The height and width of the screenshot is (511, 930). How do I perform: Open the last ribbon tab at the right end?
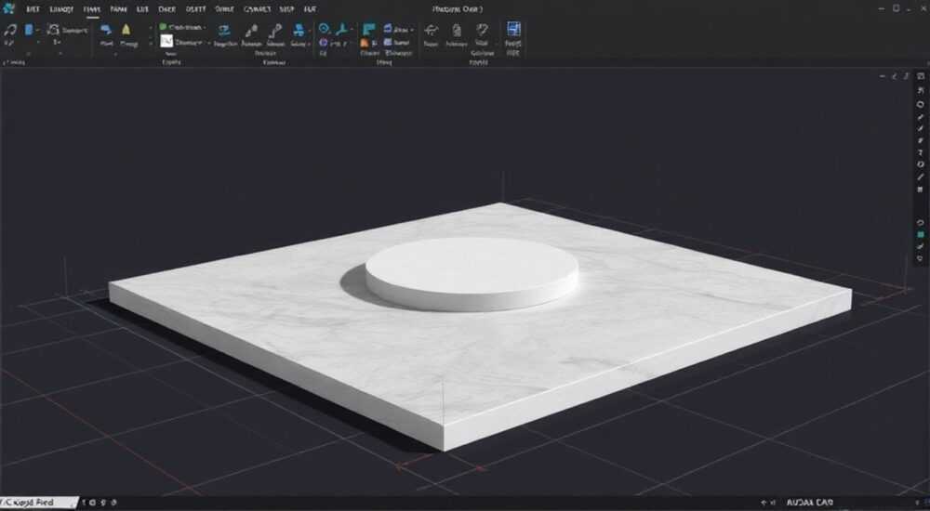point(310,9)
